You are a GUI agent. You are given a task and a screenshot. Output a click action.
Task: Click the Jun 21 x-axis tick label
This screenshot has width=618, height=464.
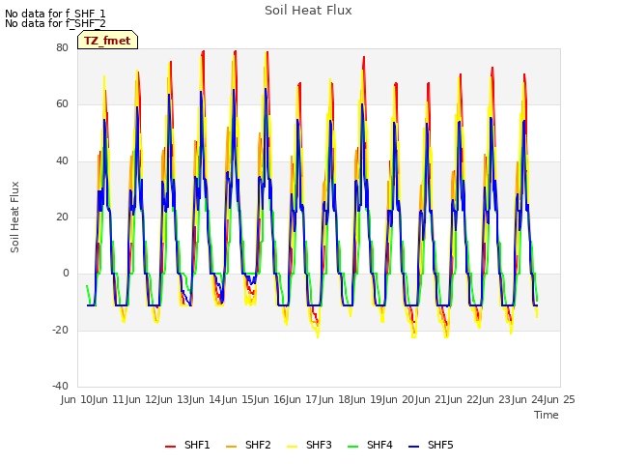[432, 399]
